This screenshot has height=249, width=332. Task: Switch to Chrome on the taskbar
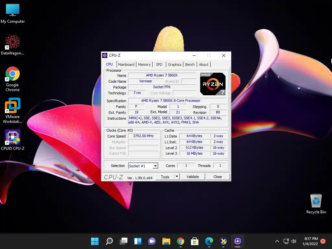point(180,241)
